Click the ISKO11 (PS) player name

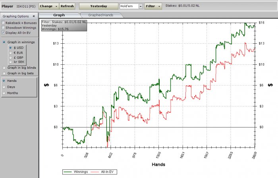coord(26,6)
